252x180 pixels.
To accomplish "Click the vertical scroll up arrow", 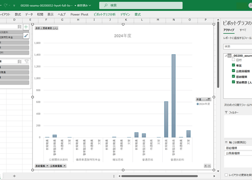I will point(218,20).
